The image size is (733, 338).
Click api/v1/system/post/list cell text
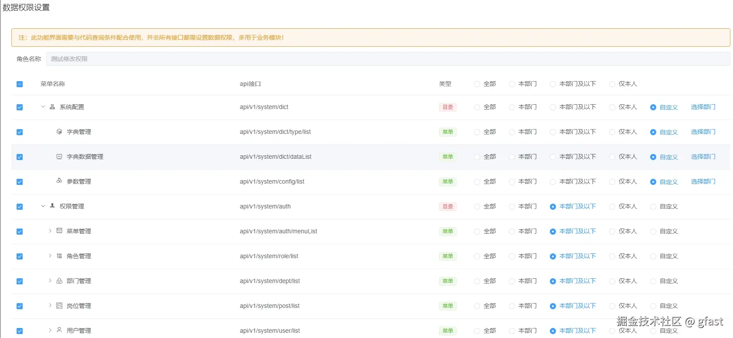point(269,306)
